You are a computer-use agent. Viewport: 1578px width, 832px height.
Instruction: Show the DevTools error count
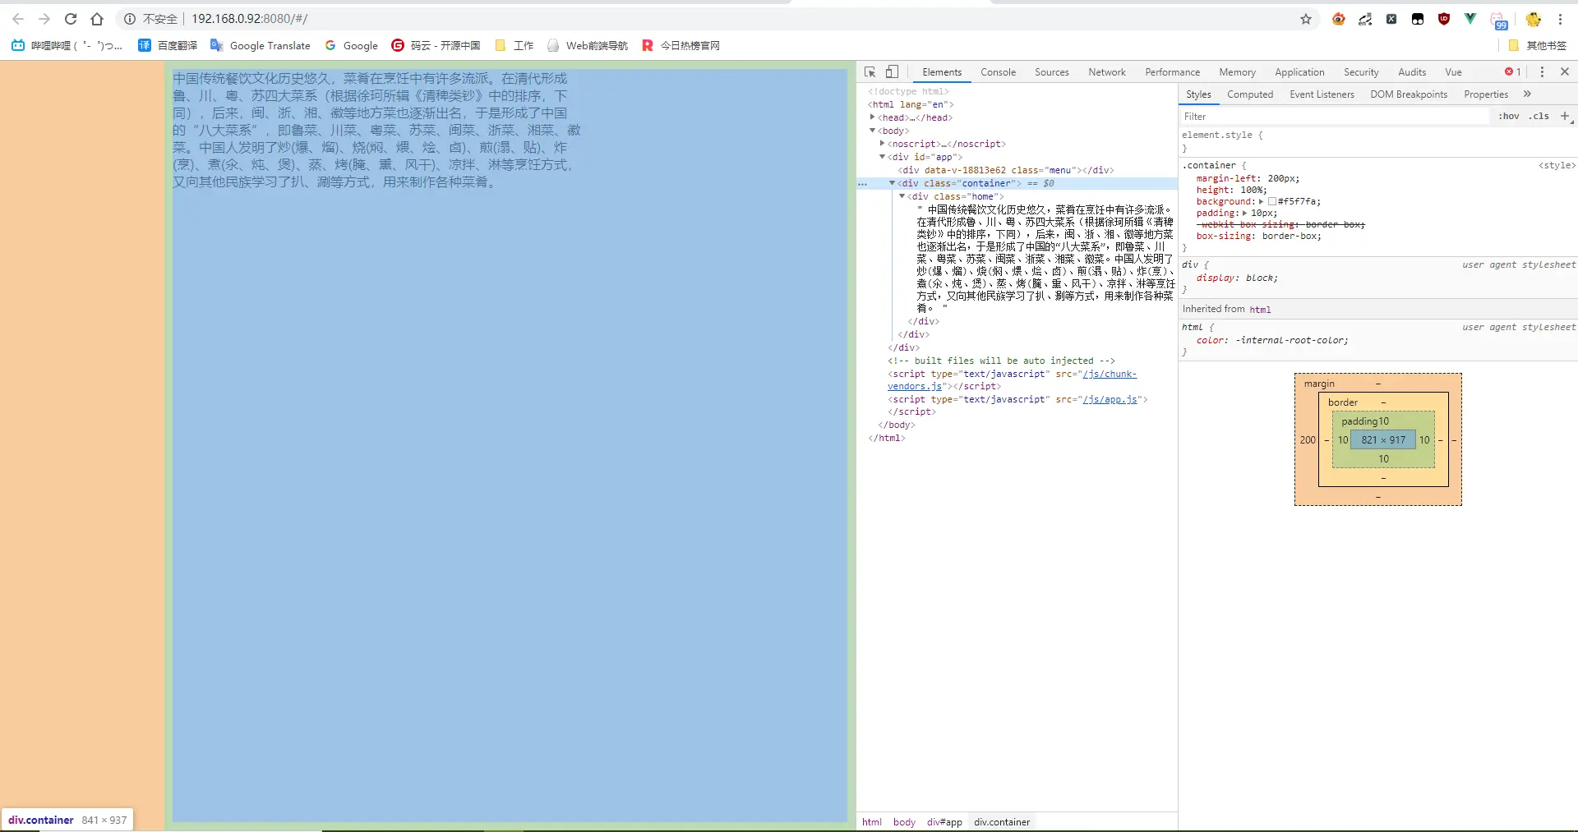(x=1513, y=72)
